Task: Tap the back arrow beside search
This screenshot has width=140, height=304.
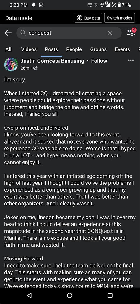Action: pos(8,33)
